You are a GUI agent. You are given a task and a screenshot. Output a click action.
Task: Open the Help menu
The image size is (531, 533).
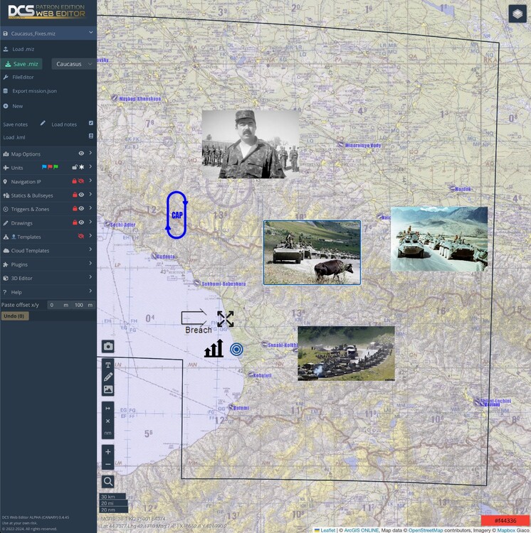point(48,292)
